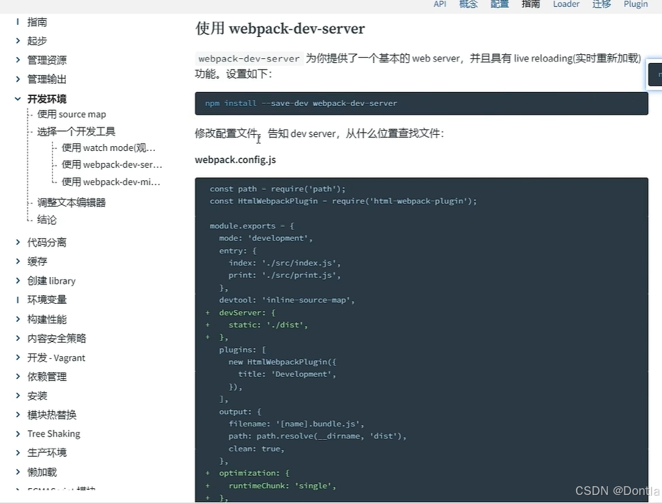Open the 概念 top navigation tab
The height and width of the screenshot is (503, 662).
pos(469,4)
